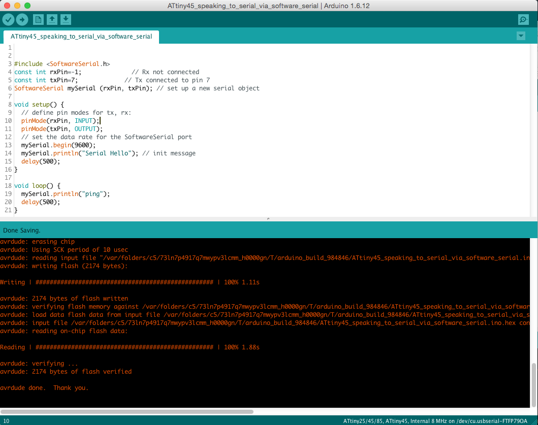Click "avrdude: Using SCK period of 10 usec"

click(64, 250)
